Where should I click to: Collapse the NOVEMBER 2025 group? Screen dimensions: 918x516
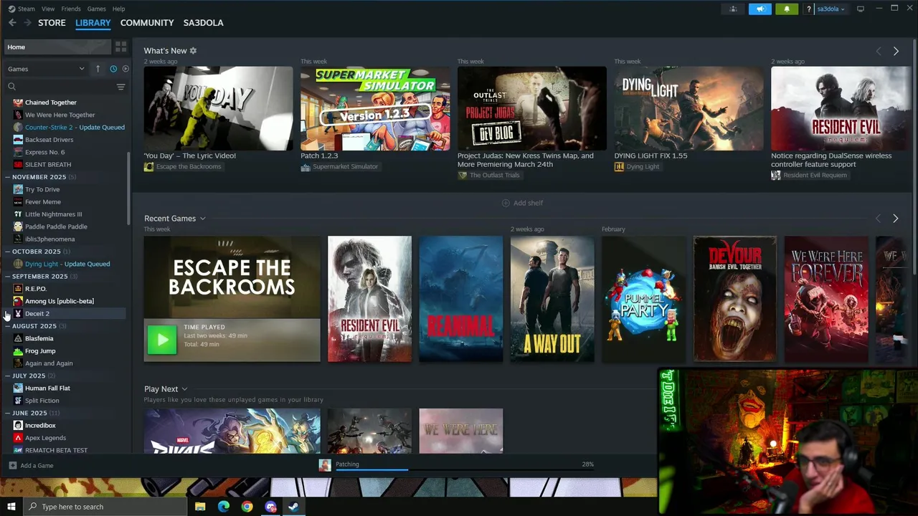7,177
